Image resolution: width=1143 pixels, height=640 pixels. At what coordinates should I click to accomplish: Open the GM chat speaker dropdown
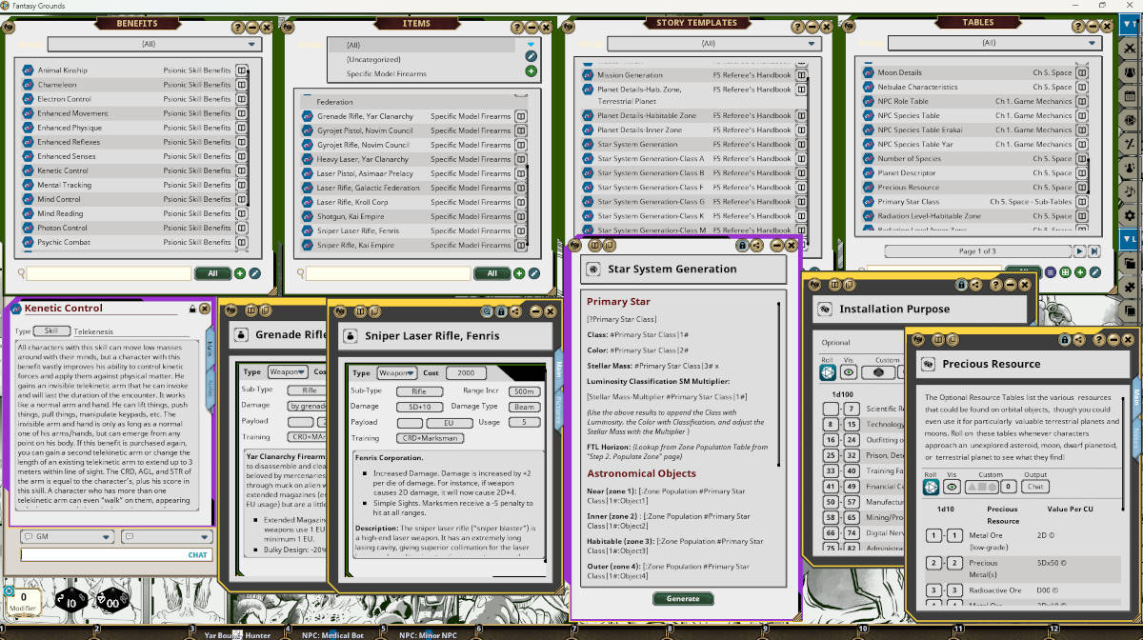point(68,537)
